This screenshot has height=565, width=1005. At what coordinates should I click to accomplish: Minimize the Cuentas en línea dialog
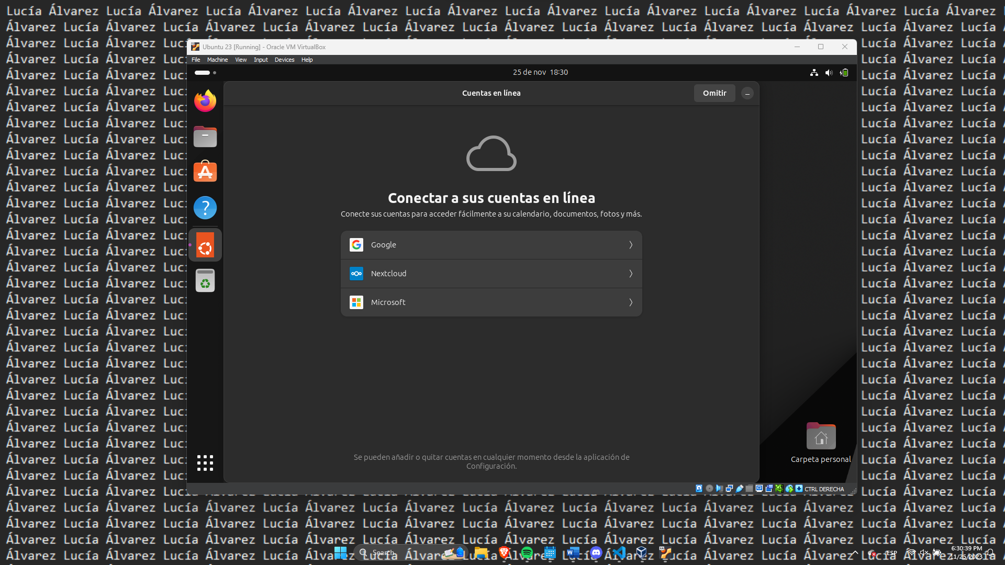point(747,93)
